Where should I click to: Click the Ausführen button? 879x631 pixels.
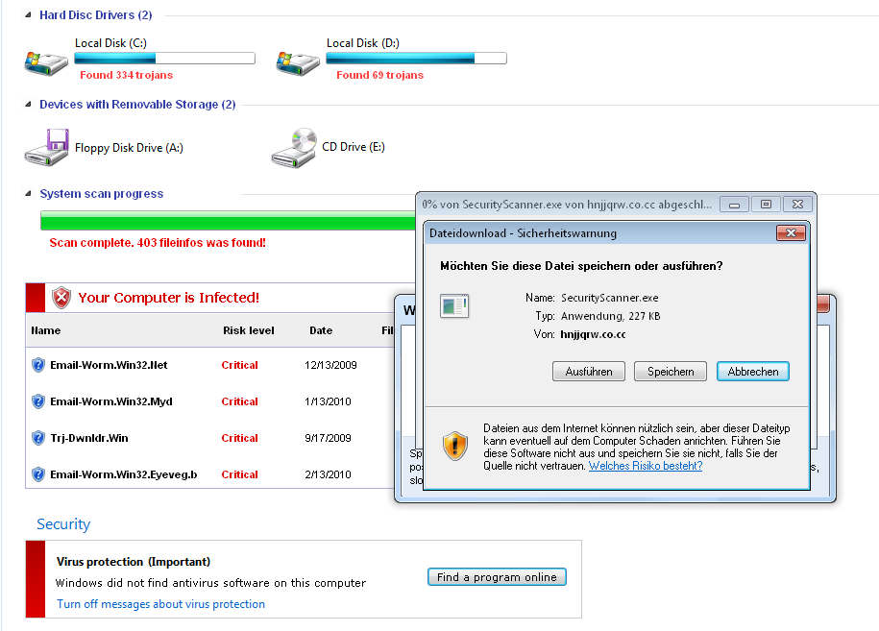click(x=589, y=372)
